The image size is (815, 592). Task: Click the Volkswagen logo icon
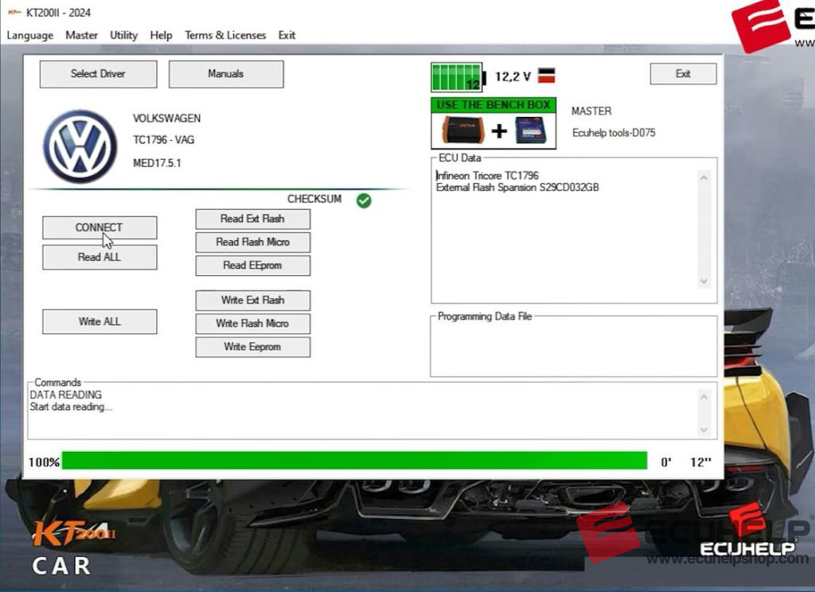tap(80, 146)
